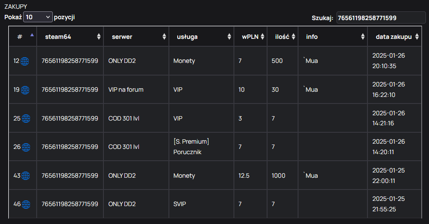Image resolution: width=429 pixels, height=224 pixels.
Task: Click the Szukaj search input field
Action: point(381,18)
